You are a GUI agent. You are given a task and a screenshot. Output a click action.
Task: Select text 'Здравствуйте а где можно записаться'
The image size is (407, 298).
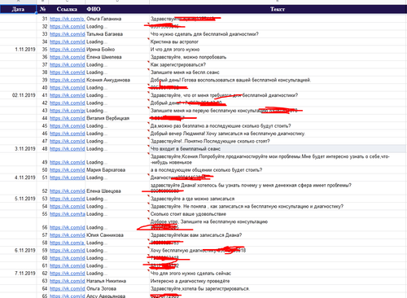192,199
